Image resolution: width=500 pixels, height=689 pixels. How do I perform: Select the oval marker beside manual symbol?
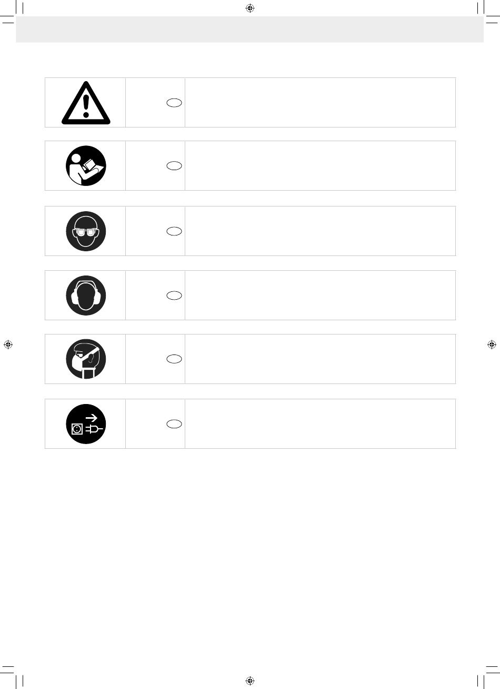(x=175, y=166)
